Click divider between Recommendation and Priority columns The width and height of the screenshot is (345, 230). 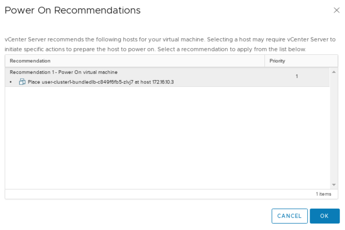[x=265, y=61]
